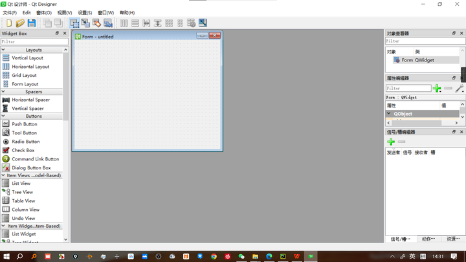Select the Edit Buddies mode icon
This screenshot has height=262, width=466.
[x=96, y=23]
